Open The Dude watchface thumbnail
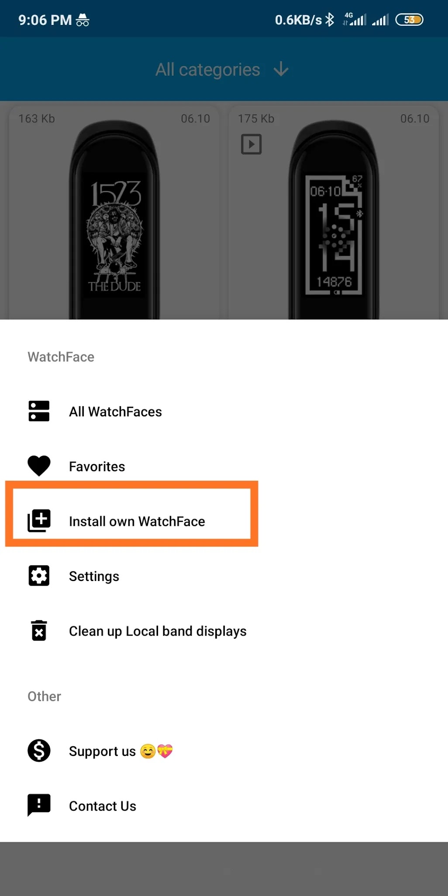This screenshot has height=896, width=448. (114, 212)
